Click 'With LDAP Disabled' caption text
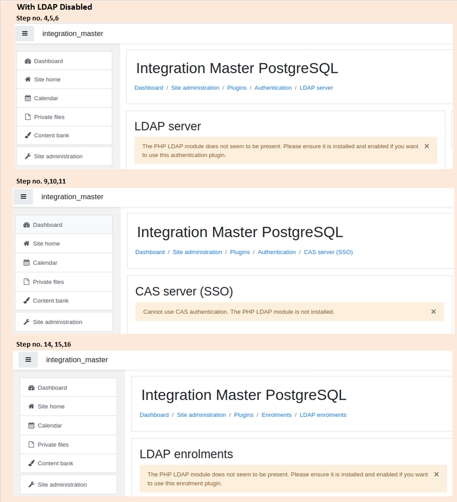The height and width of the screenshot is (502, 457). pyautogui.click(x=55, y=7)
